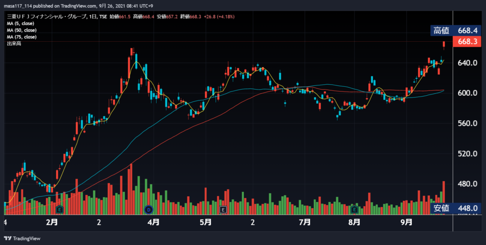The width and height of the screenshot is (486, 245).
Task: Click the white earnings E marker in May
Action: point(223,210)
